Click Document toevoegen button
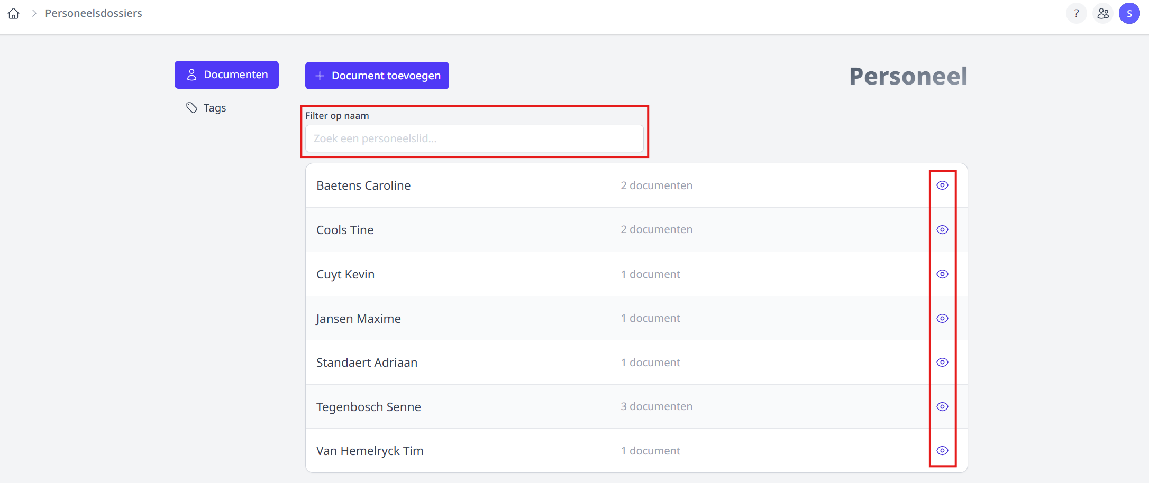The width and height of the screenshot is (1149, 483). click(377, 76)
